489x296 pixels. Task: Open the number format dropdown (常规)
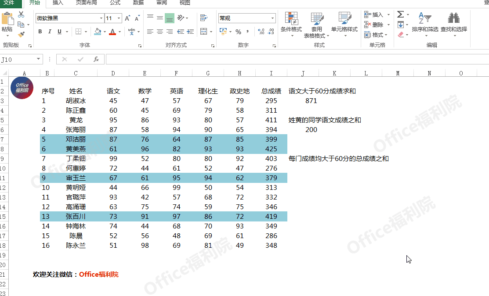tap(272, 18)
